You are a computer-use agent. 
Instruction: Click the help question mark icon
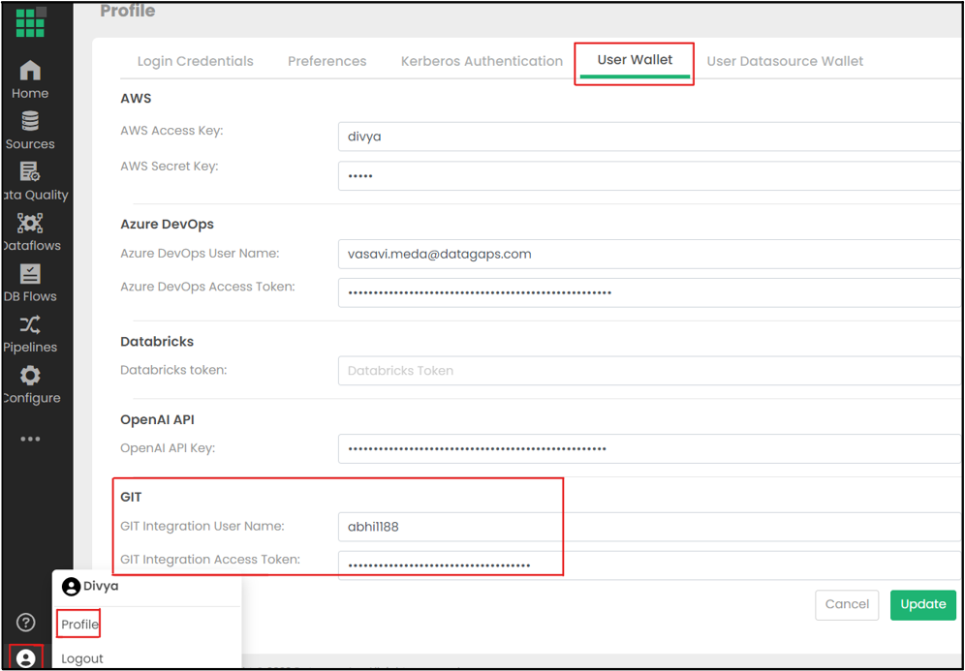coord(26,623)
